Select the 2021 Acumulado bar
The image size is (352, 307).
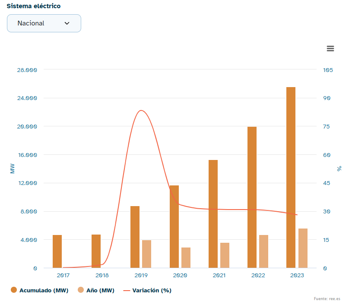click(213, 214)
